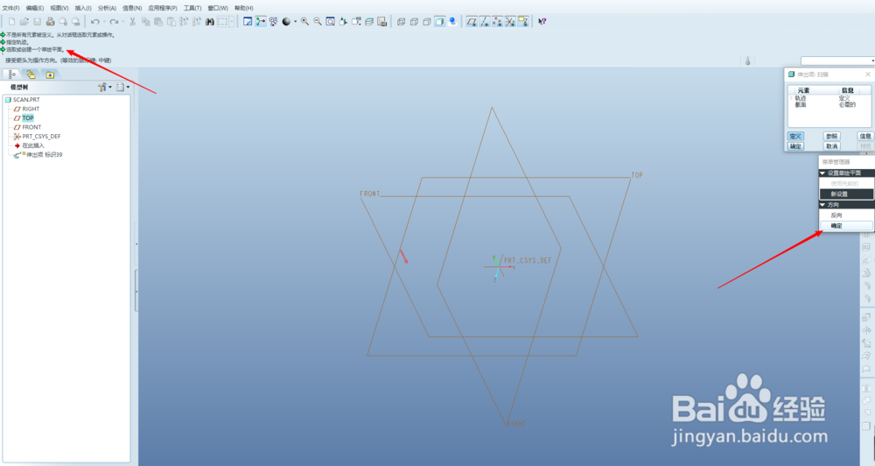Click the no hidden display icon
Viewport: 875px width, 466px height.
coord(427,21)
